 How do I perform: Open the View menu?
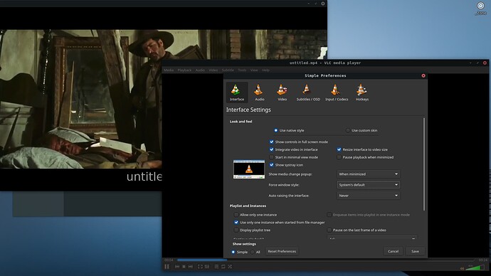point(254,70)
